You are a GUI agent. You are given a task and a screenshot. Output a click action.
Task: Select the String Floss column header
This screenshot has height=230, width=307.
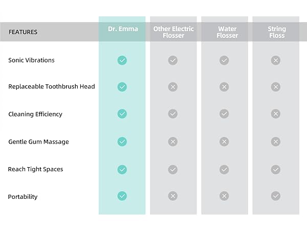tap(276, 32)
